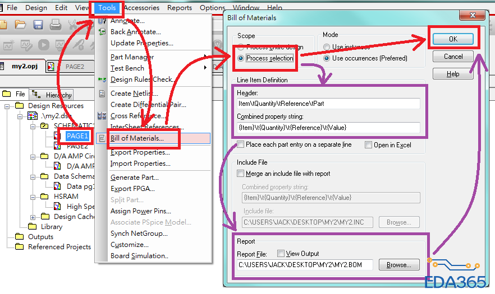Switch to the Hierarchy tab
The height and width of the screenshot is (294, 495).
coord(52,95)
